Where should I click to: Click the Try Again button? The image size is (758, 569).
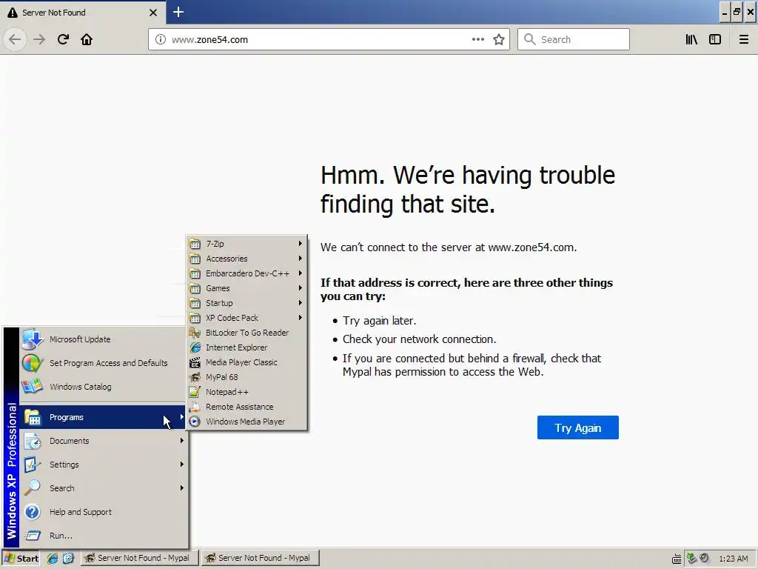577,427
